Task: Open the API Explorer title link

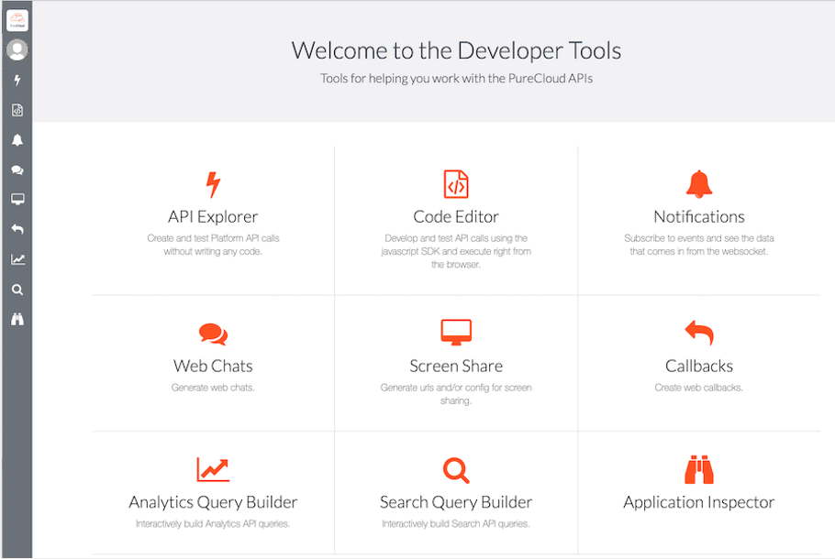Action: tap(213, 217)
